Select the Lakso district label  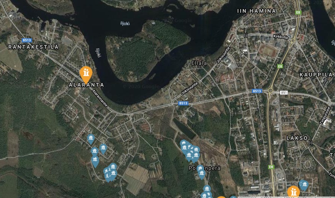[297, 138]
